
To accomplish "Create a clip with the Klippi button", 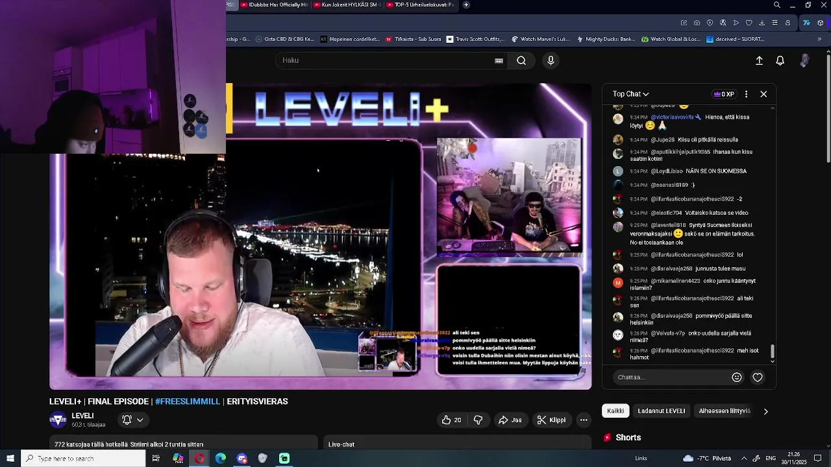I will click(x=551, y=420).
